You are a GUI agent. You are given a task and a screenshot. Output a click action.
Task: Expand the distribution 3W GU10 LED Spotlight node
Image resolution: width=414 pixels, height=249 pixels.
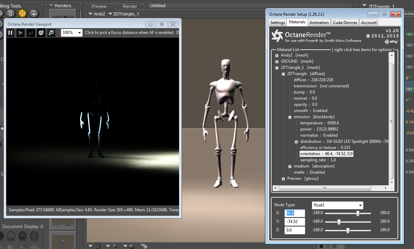(297, 141)
